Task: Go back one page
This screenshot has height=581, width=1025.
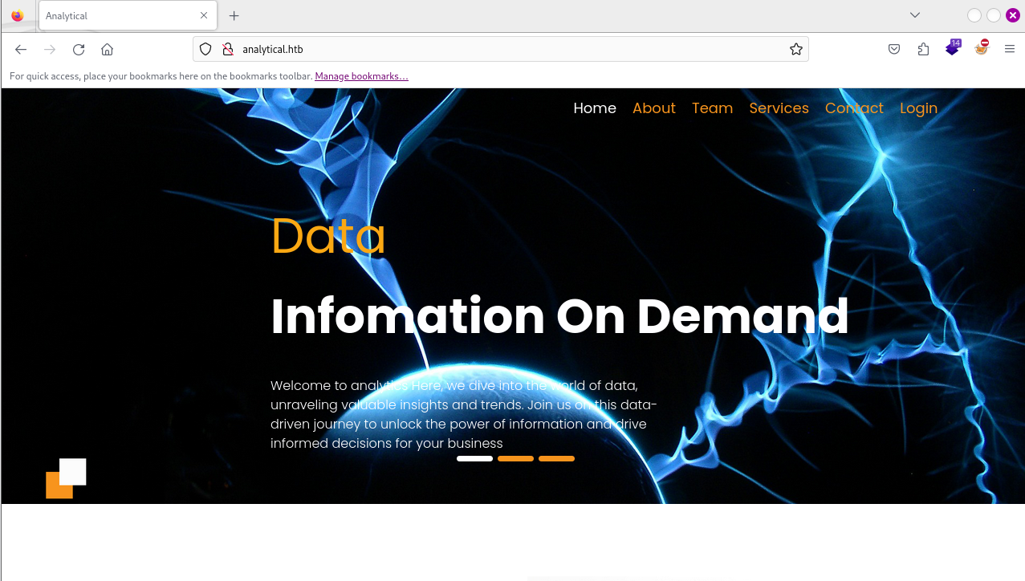Action: click(x=21, y=50)
